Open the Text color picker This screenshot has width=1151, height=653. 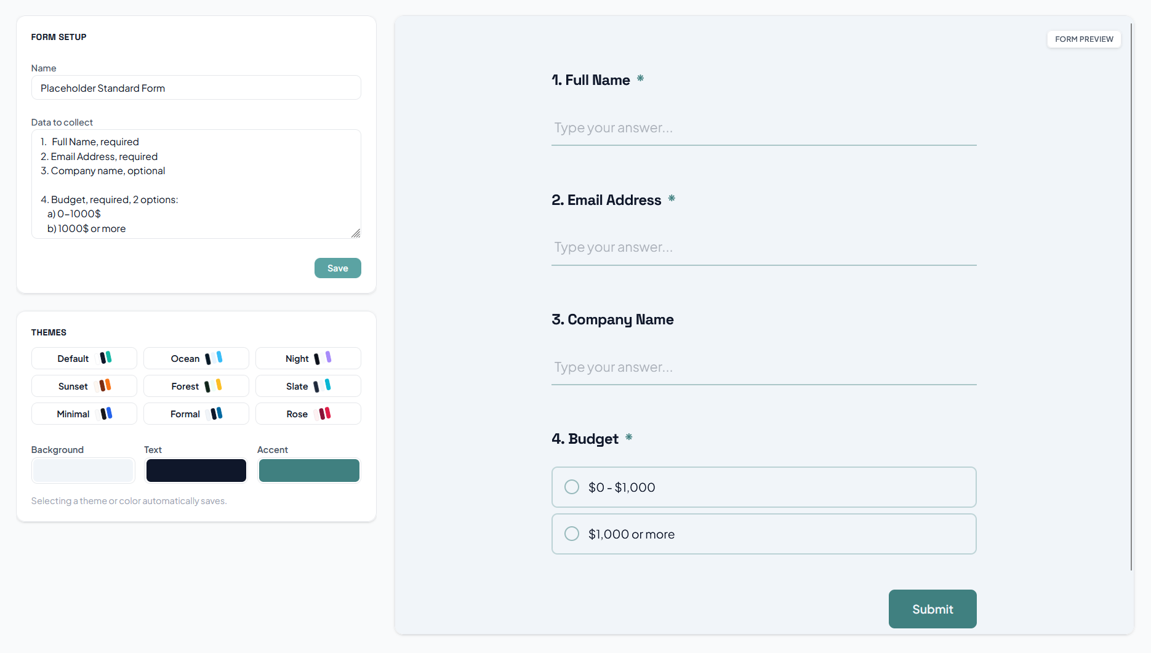[x=196, y=470]
